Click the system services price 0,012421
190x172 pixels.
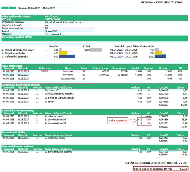164,138
